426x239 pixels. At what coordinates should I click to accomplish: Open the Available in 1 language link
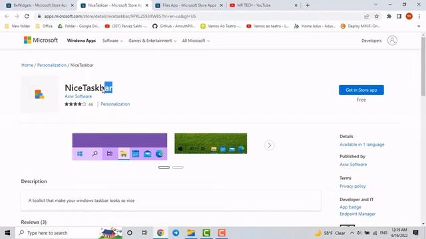362,145
